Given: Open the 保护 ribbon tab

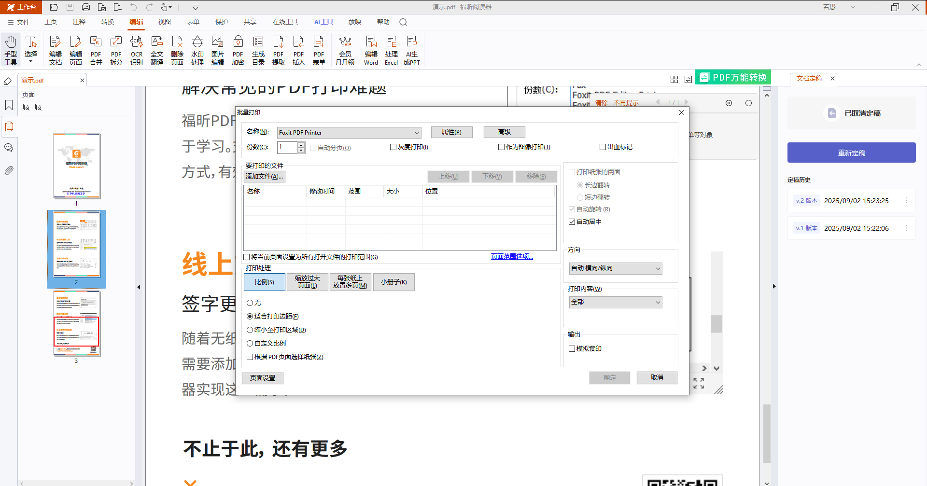Looking at the screenshot, I should coord(222,22).
